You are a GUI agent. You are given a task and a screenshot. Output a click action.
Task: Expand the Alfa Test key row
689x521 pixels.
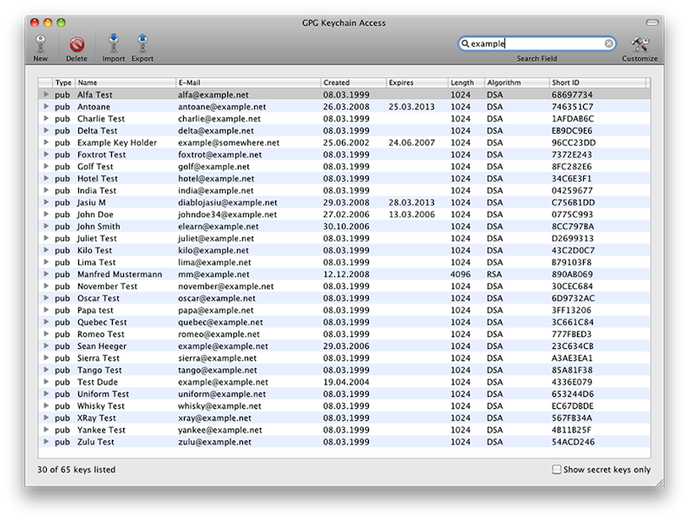pos(45,95)
